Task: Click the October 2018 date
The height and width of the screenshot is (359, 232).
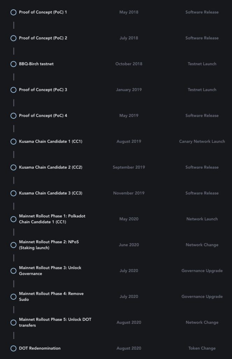Action: coord(129,64)
